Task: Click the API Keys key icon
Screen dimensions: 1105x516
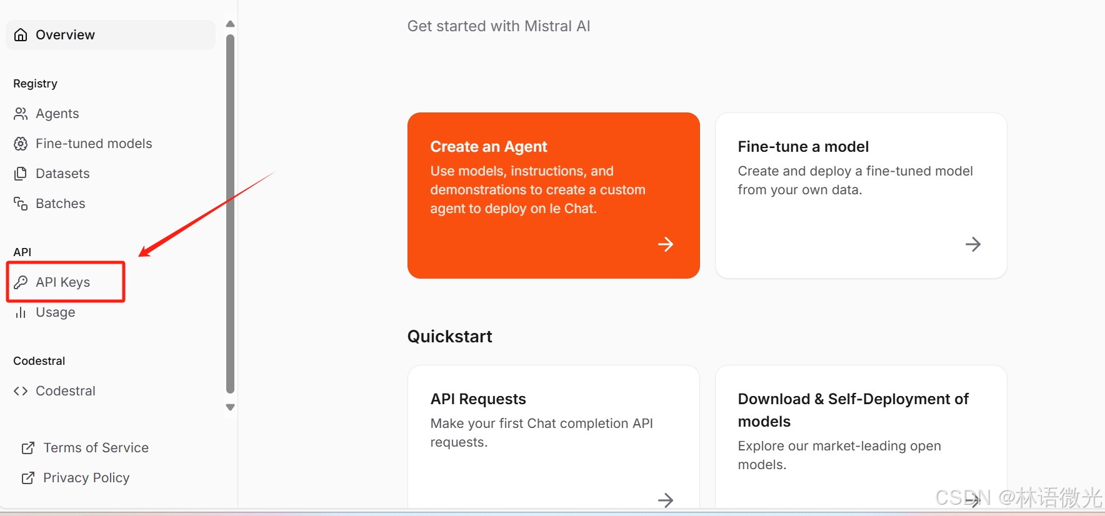Action: [x=21, y=282]
